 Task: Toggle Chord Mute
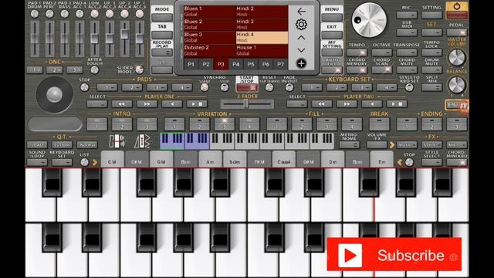(407, 69)
